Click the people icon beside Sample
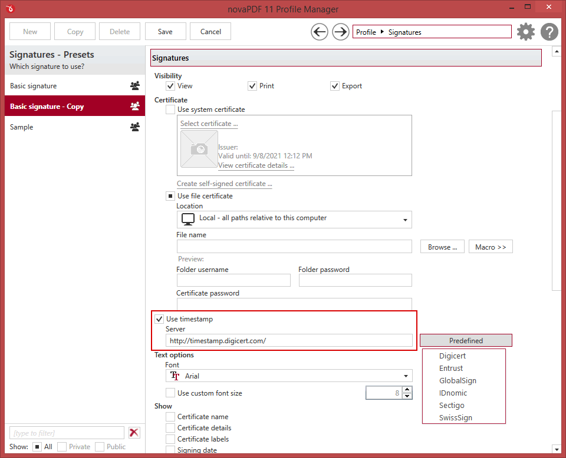566x458 pixels. pyautogui.click(x=135, y=127)
